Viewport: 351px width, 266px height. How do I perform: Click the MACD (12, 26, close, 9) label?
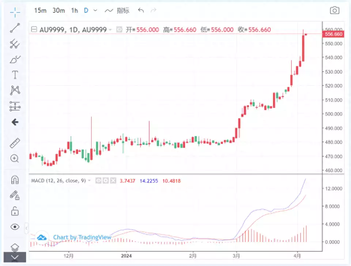coord(58,180)
